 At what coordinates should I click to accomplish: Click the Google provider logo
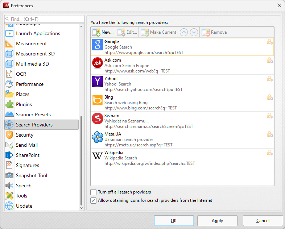click(x=98, y=45)
